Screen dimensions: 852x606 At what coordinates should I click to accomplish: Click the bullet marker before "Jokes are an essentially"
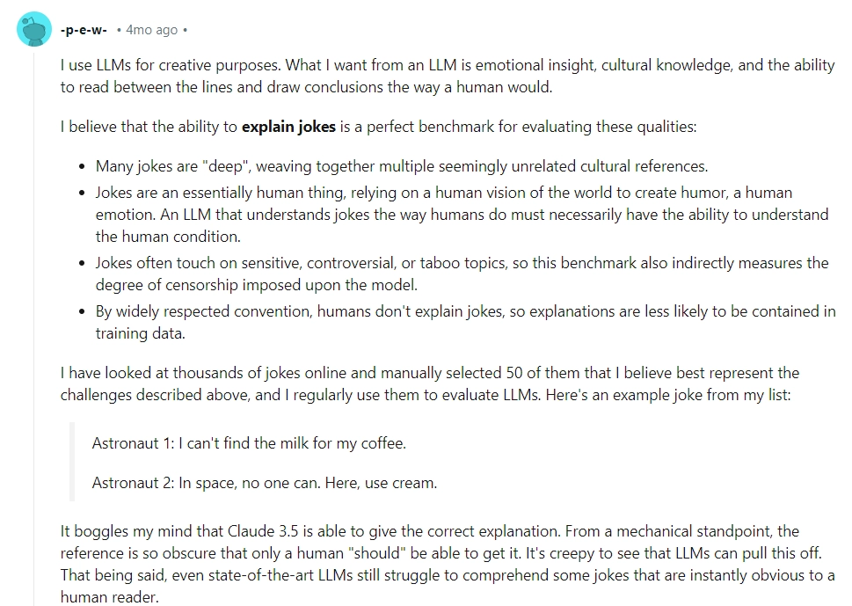[x=82, y=193]
